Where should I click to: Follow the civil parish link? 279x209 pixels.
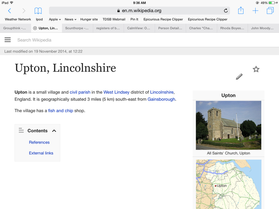tap(80, 92)
